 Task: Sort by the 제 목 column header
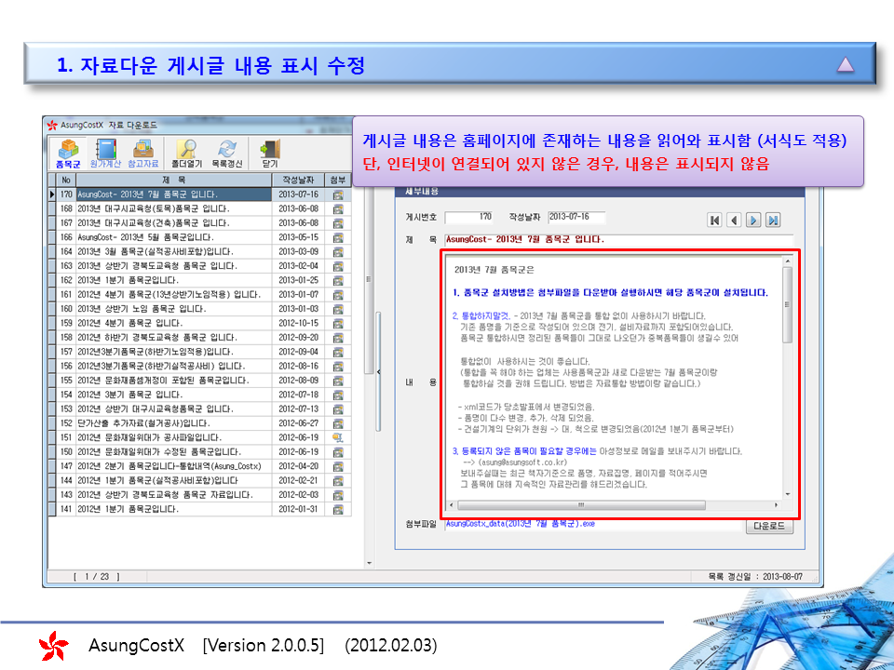pyautogui.click(x=174, y=180)
